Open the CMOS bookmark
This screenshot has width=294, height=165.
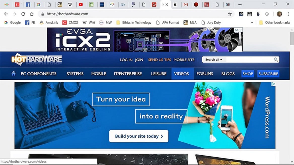70,22
